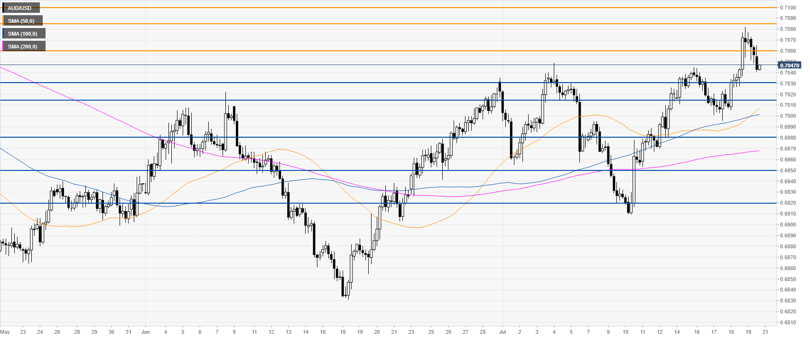This screenshot has width=810, height=338.
Task: Click the Jul label on date axis
Action: click(x=503, y=332)
